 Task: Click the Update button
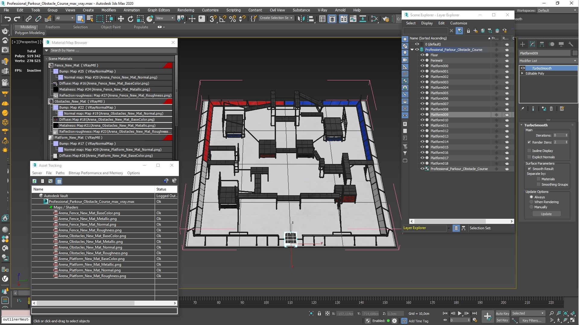[546, 214]
